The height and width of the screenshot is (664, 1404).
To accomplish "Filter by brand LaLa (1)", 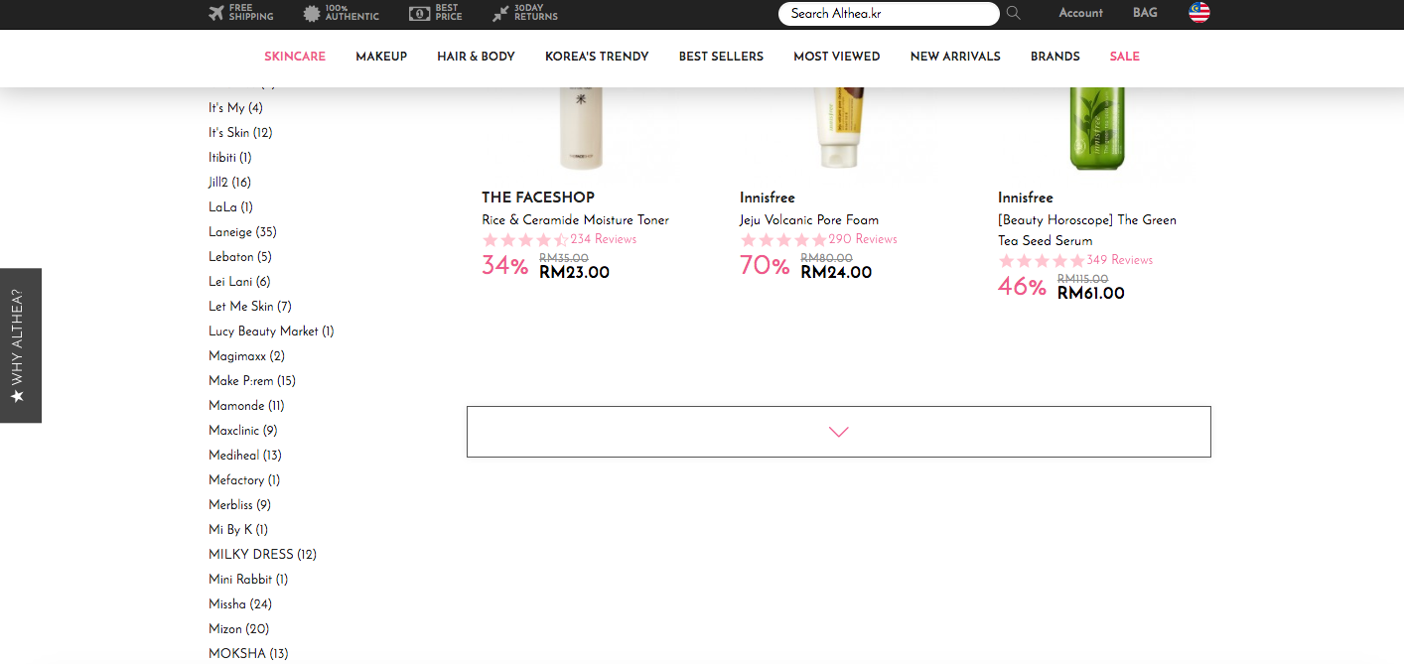I will (x=230, y=207).
